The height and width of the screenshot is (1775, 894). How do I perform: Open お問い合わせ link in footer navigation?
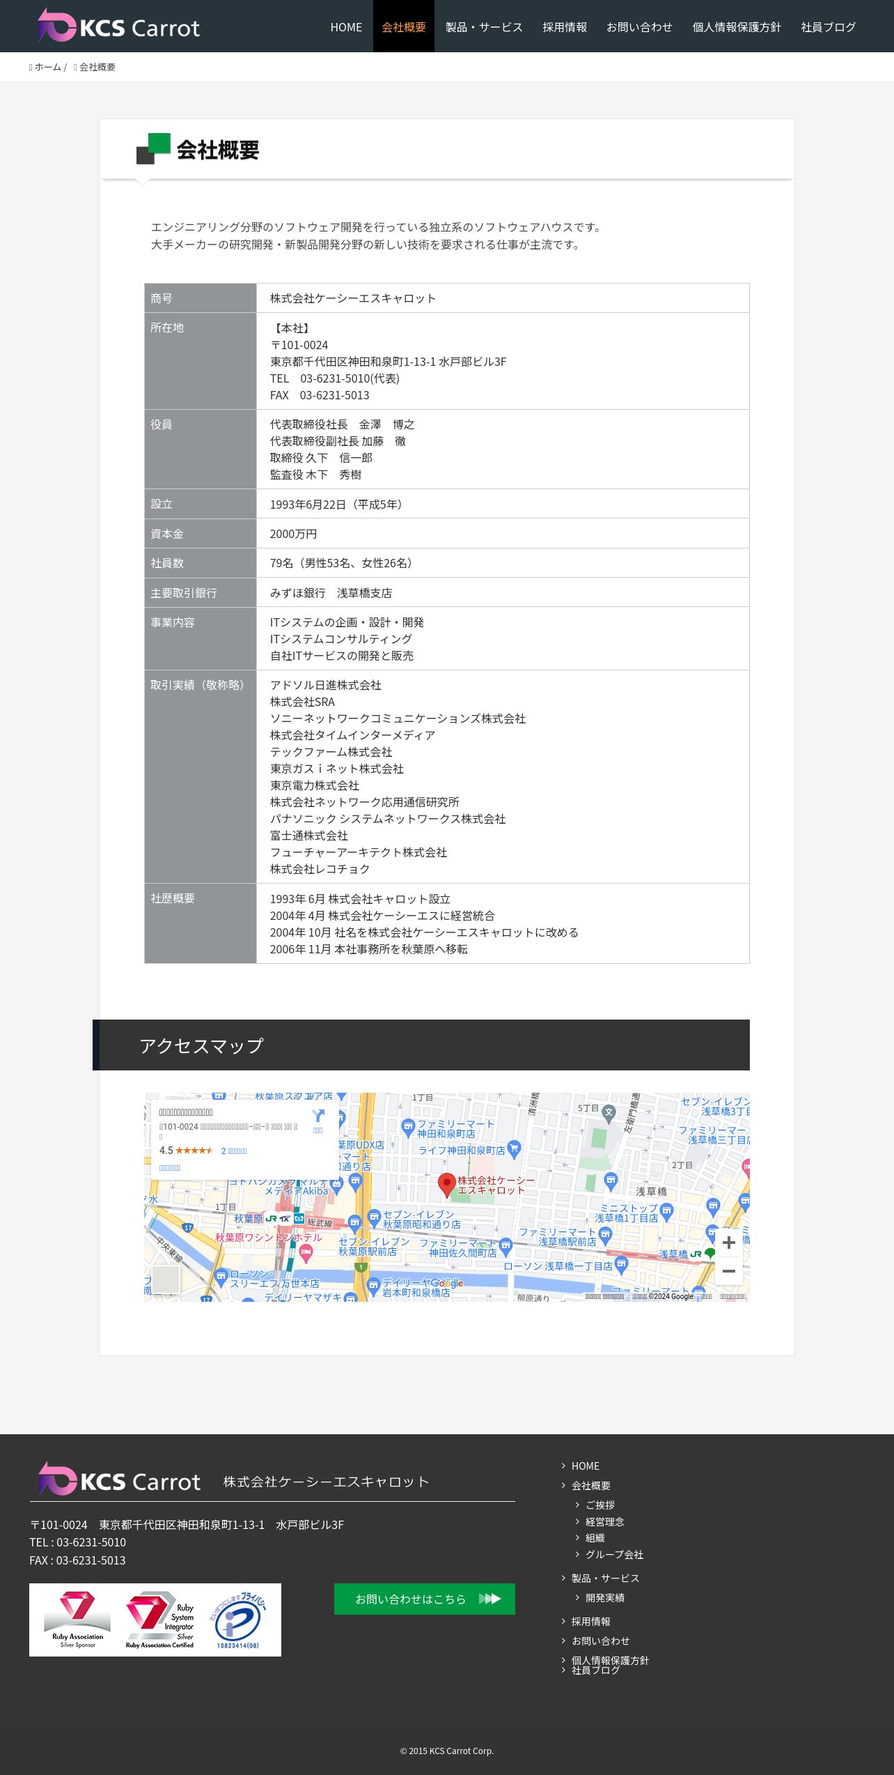click(x=600, y=1640)
